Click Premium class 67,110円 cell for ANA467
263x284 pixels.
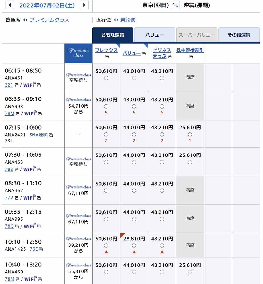tap(78, 190)
